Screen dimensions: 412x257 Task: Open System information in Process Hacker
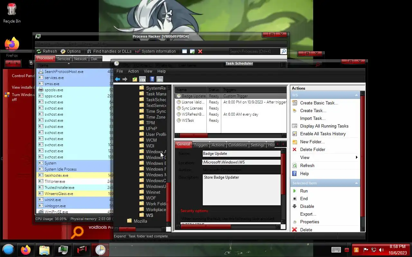tap(155, 51)
